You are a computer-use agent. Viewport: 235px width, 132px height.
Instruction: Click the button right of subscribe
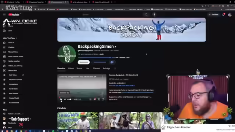100,62
